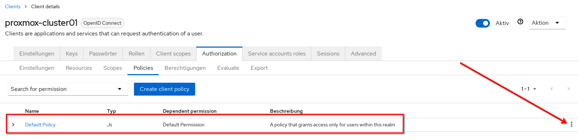The width and height of the screenshot is (578, 140).
Task: Open the Evaluate sub-tab
Action: [x=228, y=68]
